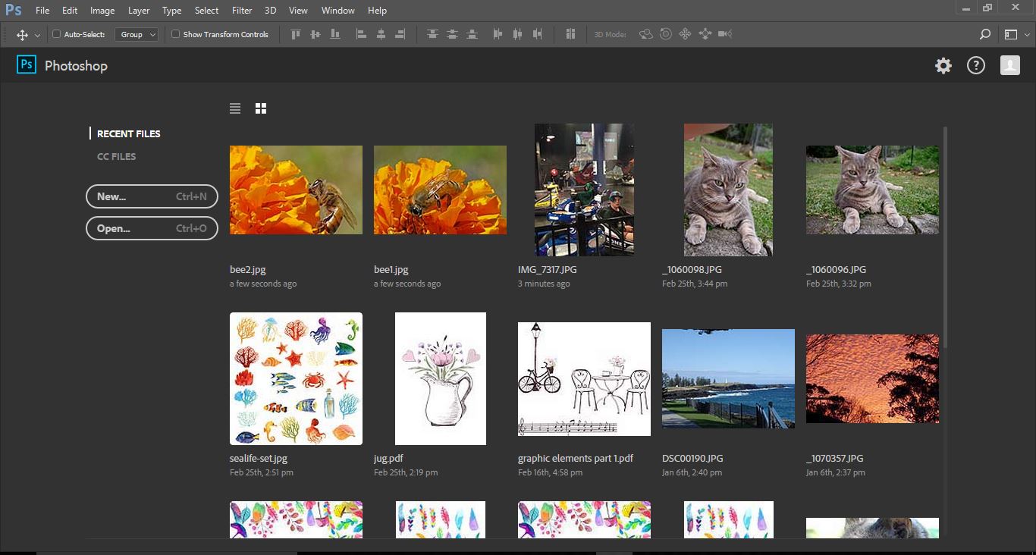Open the user profile avatar icon

pyautogui.click(x=1009, y=66)
